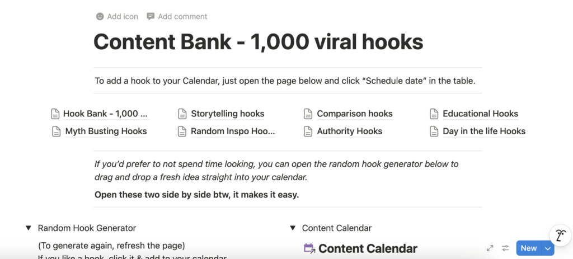Collapse the Random Hook Generator toggle
573x259 pixels.
pos(28,228)
